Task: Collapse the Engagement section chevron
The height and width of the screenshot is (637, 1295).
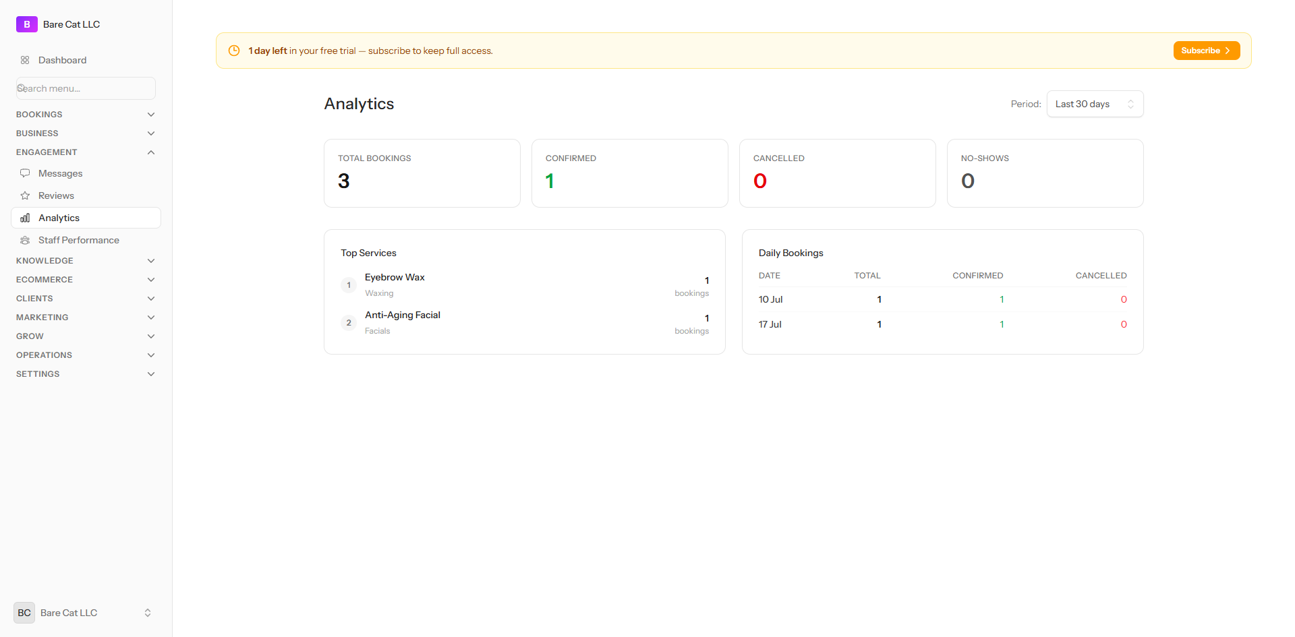Action: coord(151,152)
